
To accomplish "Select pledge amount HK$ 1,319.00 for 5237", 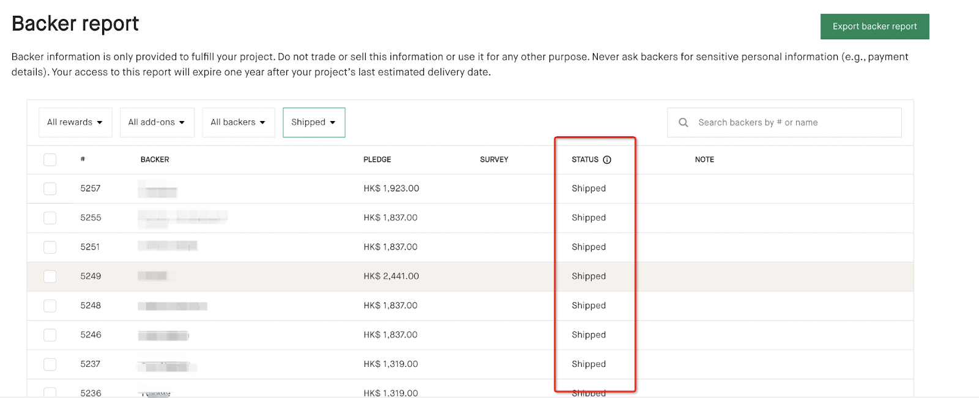I will (x=390, y=364).
